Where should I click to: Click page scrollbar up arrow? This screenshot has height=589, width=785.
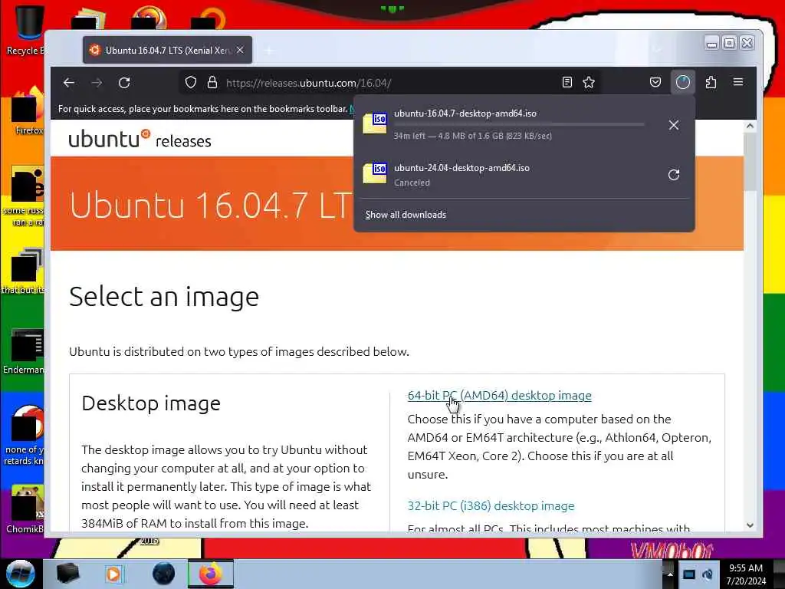(x=750, y=127)
